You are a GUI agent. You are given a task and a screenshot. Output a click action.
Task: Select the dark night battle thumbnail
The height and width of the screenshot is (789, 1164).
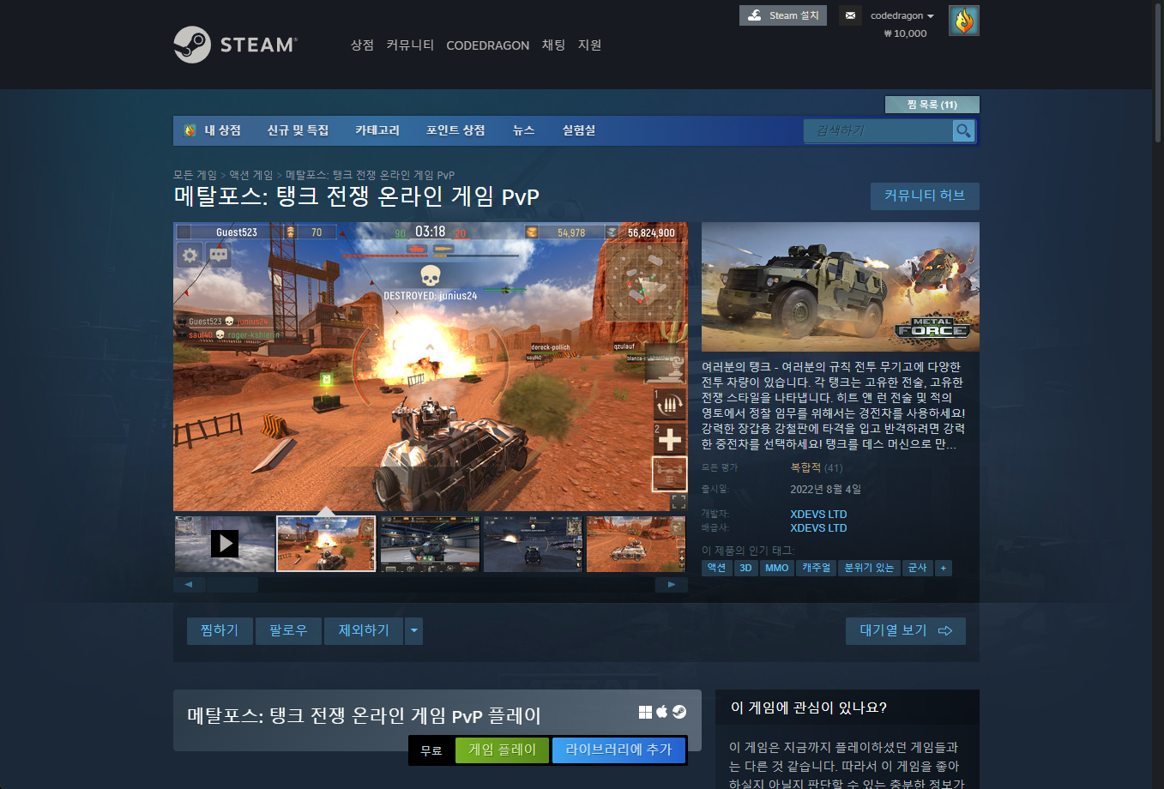[533, 544]
